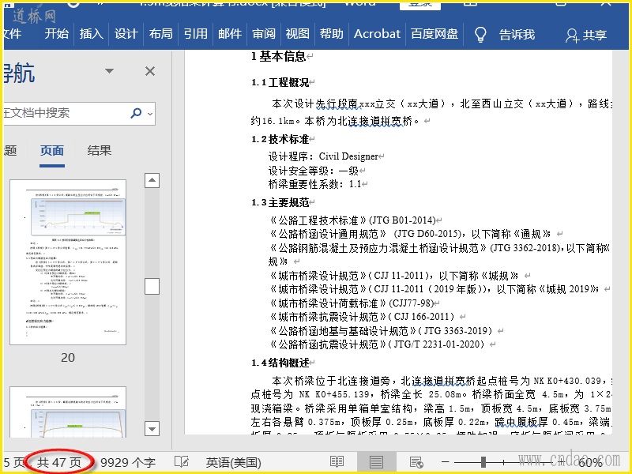Click text JTG B01-2014
Image resolution: width=632 pixels, height=474 pixels.
403,220
